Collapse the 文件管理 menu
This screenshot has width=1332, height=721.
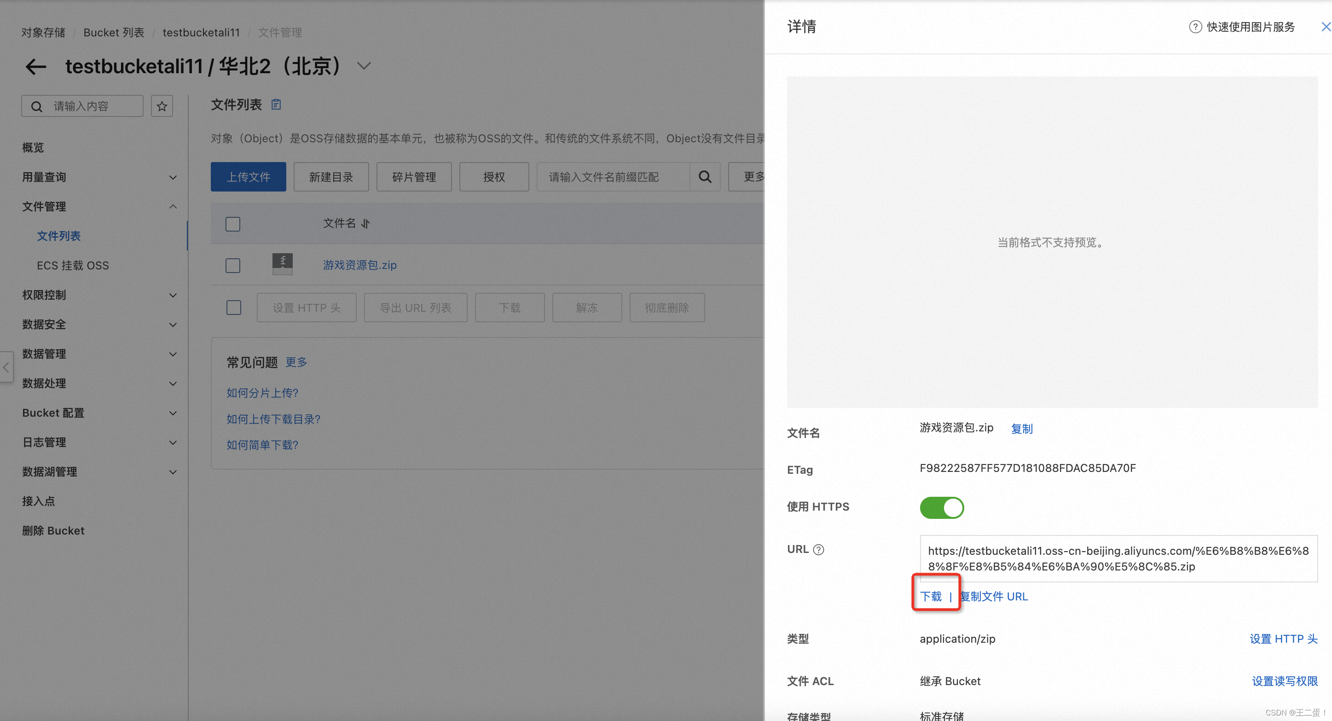[x=173, y=207]
